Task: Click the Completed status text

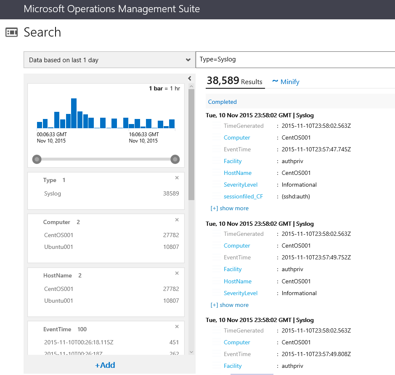Action: [x=222, y=102]
